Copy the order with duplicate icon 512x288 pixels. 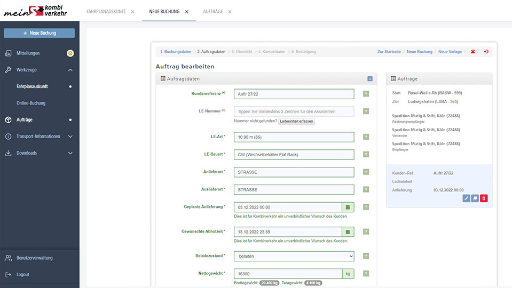(x=475, y=198)
